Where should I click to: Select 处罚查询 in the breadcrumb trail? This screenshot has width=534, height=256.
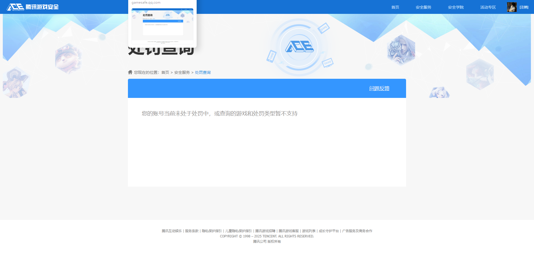[x=202, y=72]
